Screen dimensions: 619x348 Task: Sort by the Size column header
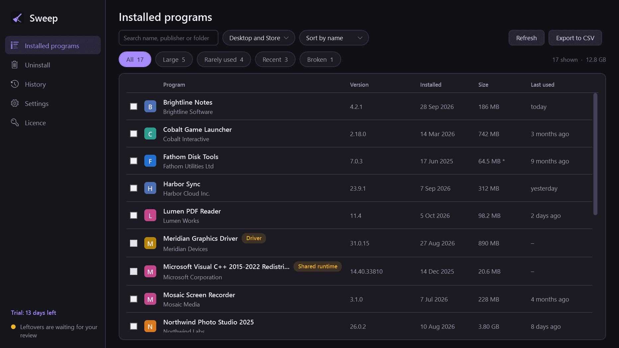click(483, 85)
